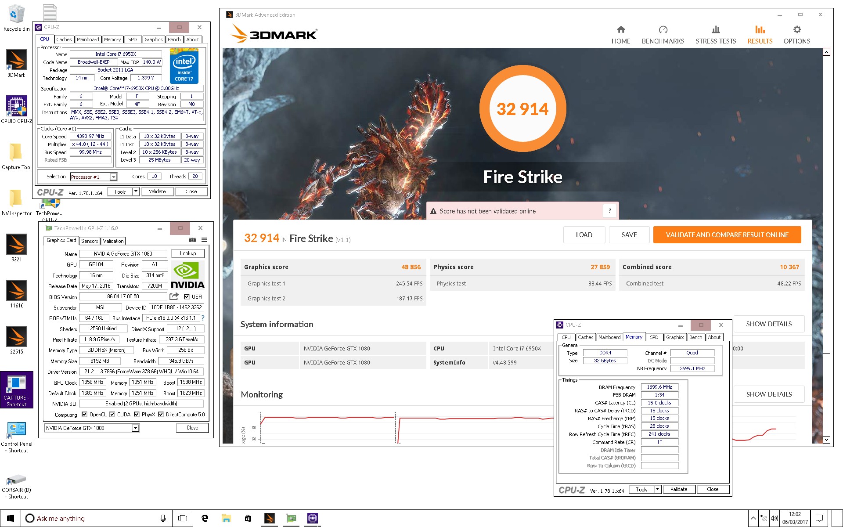Viewport: 843px width, 527px height.
Task: Open 3DMark OPTIONS gear
Action: pos(797,35)
